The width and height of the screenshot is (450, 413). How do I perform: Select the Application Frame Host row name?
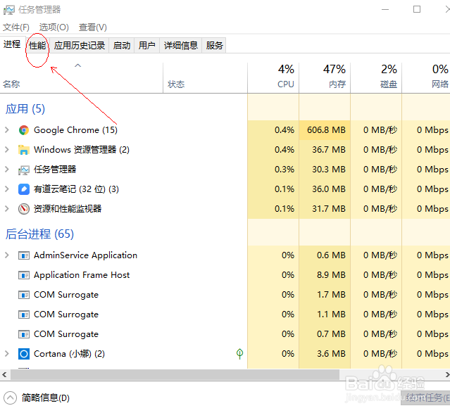coord(82,275)
